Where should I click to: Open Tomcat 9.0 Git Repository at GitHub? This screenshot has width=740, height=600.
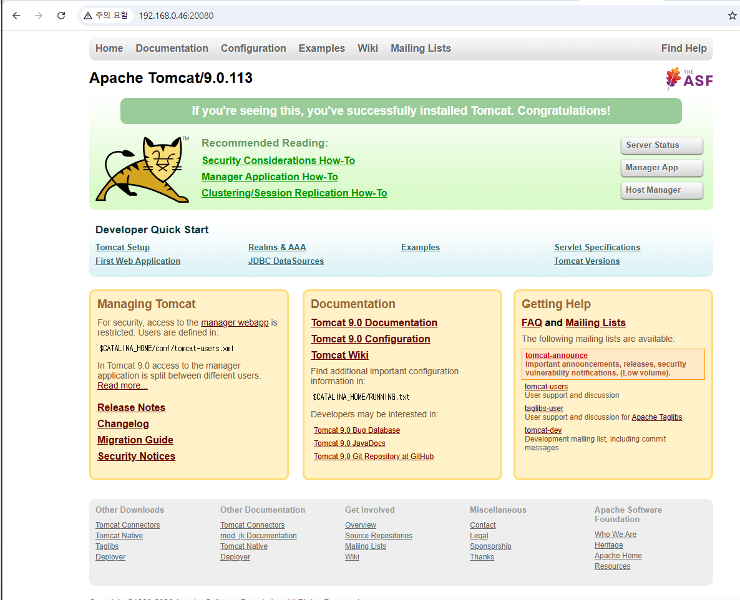373,457
